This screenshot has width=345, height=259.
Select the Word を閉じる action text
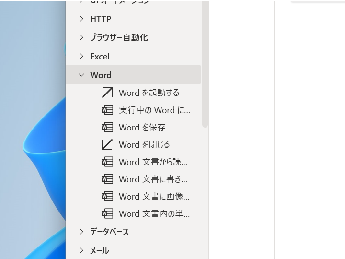144,145
